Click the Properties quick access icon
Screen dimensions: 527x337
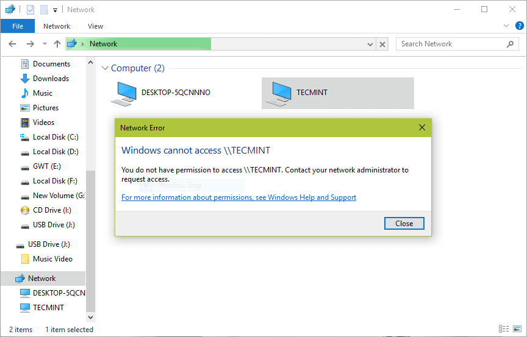(x=30, y=10)
